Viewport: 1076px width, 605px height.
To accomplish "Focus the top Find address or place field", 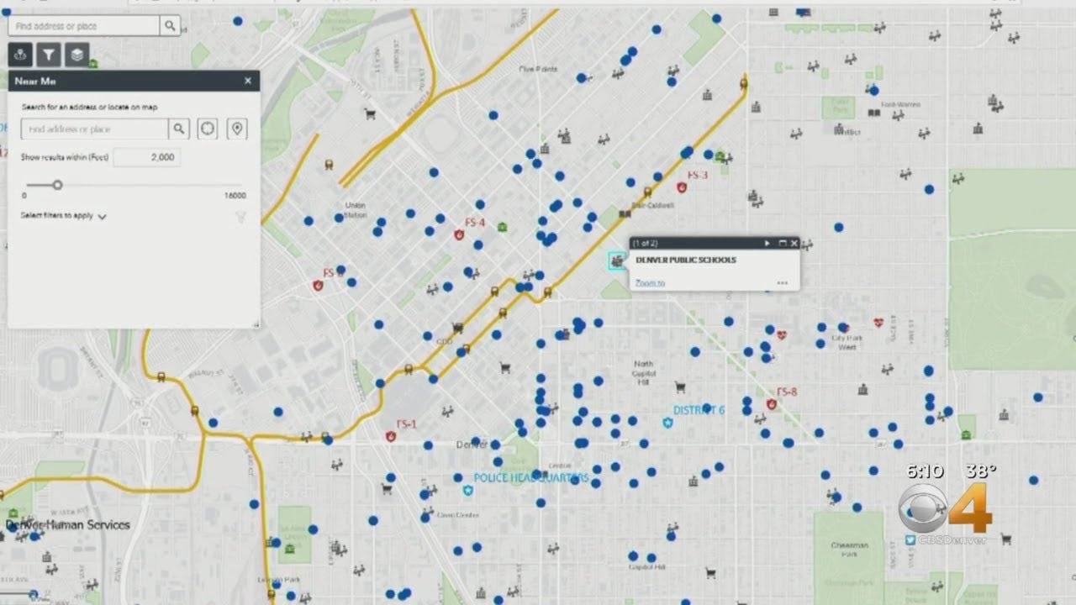I will point(84,26).
